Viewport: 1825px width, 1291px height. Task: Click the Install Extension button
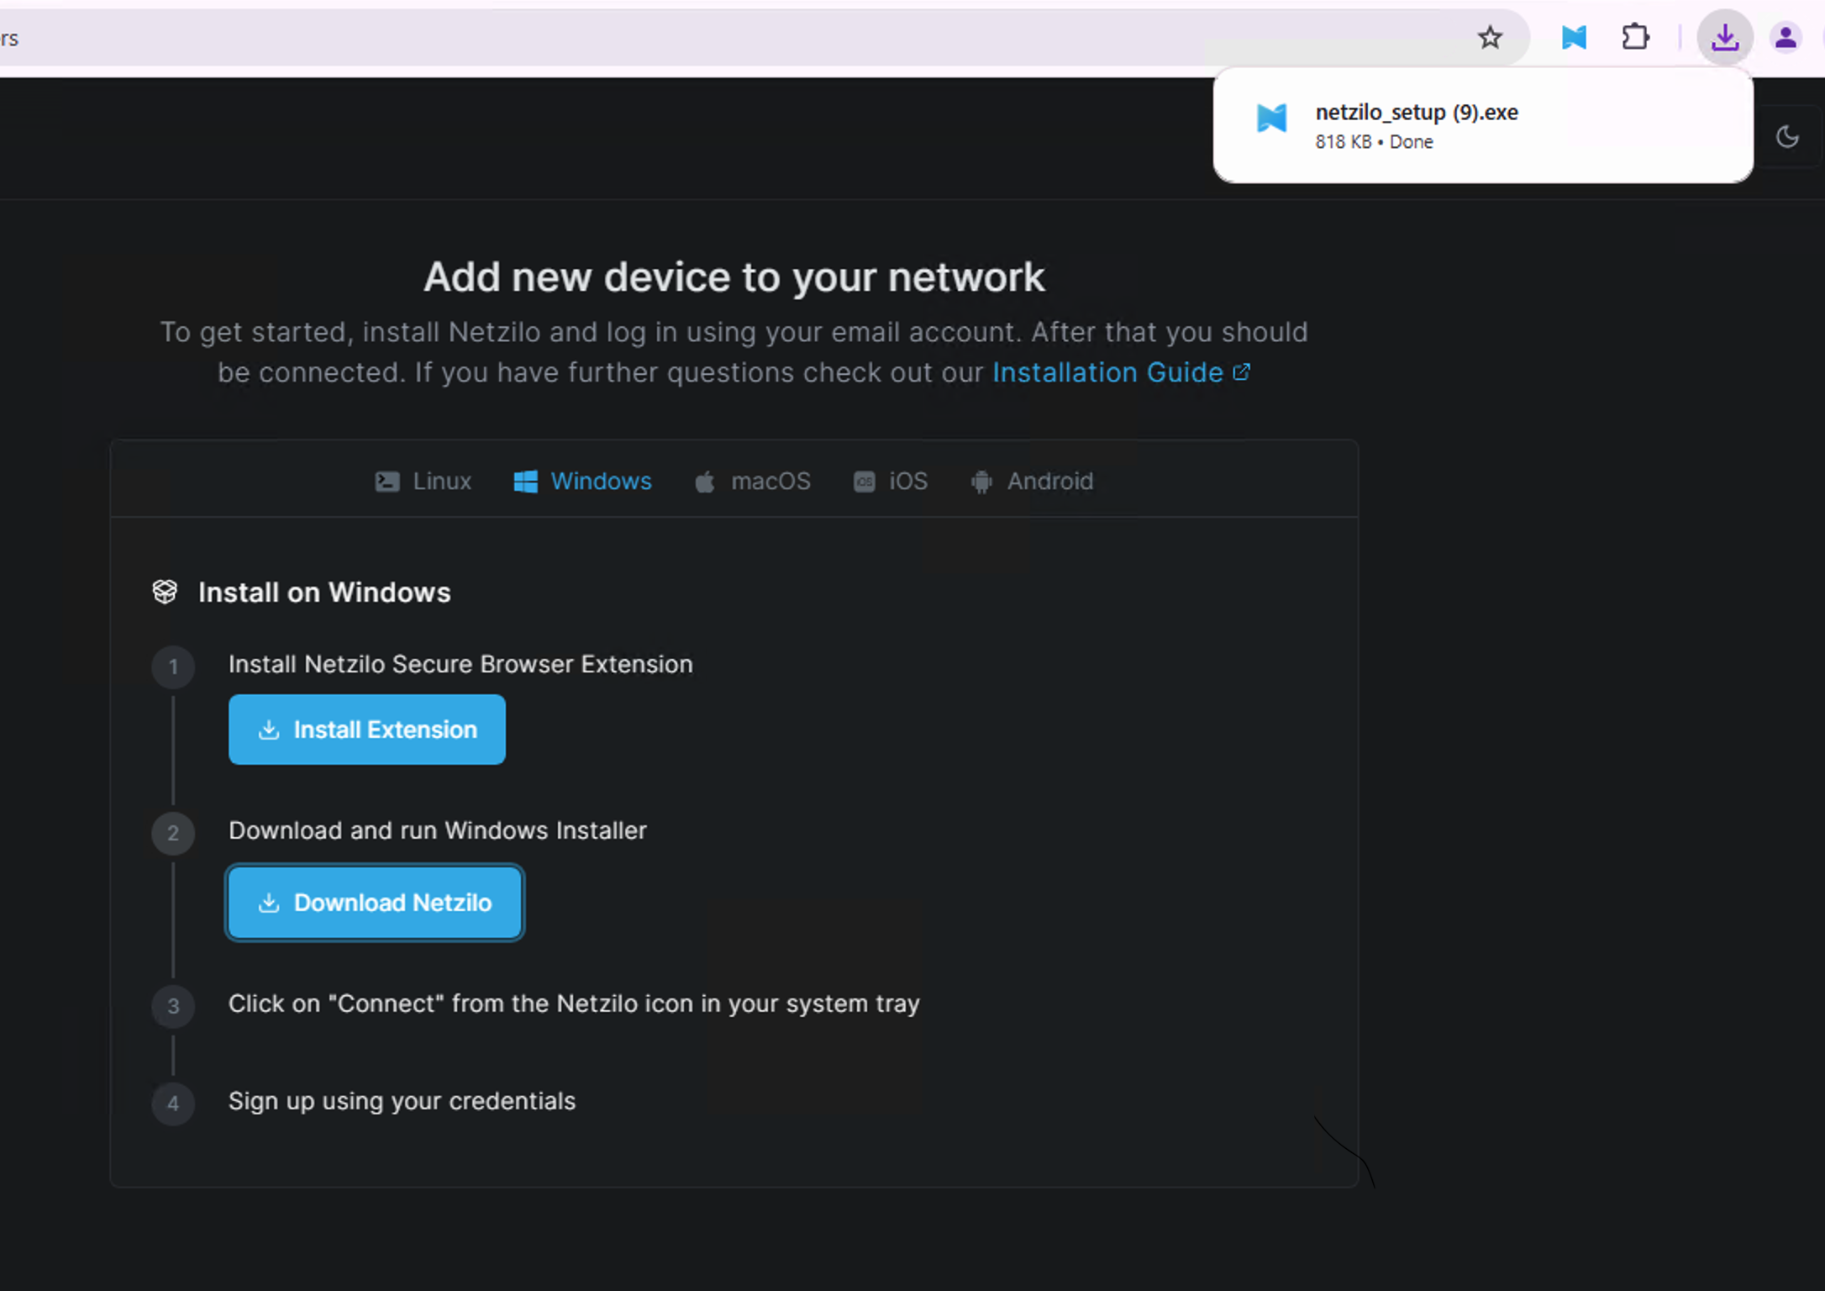tap(367, 730)
